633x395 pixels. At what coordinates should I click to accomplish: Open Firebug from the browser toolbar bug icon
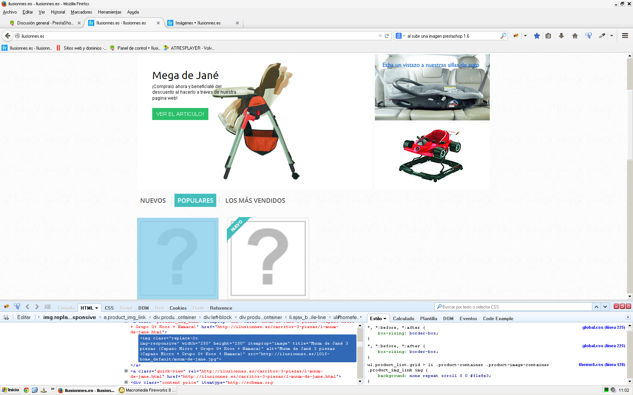click(x=516, y=36)
